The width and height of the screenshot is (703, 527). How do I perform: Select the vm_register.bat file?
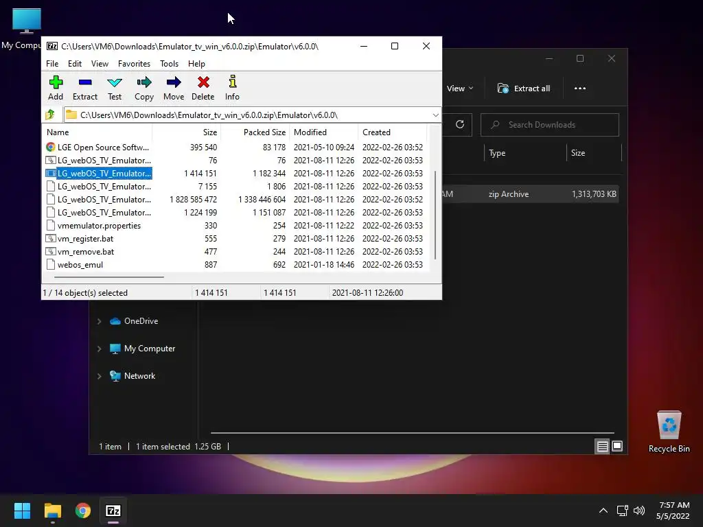[85, 238]
